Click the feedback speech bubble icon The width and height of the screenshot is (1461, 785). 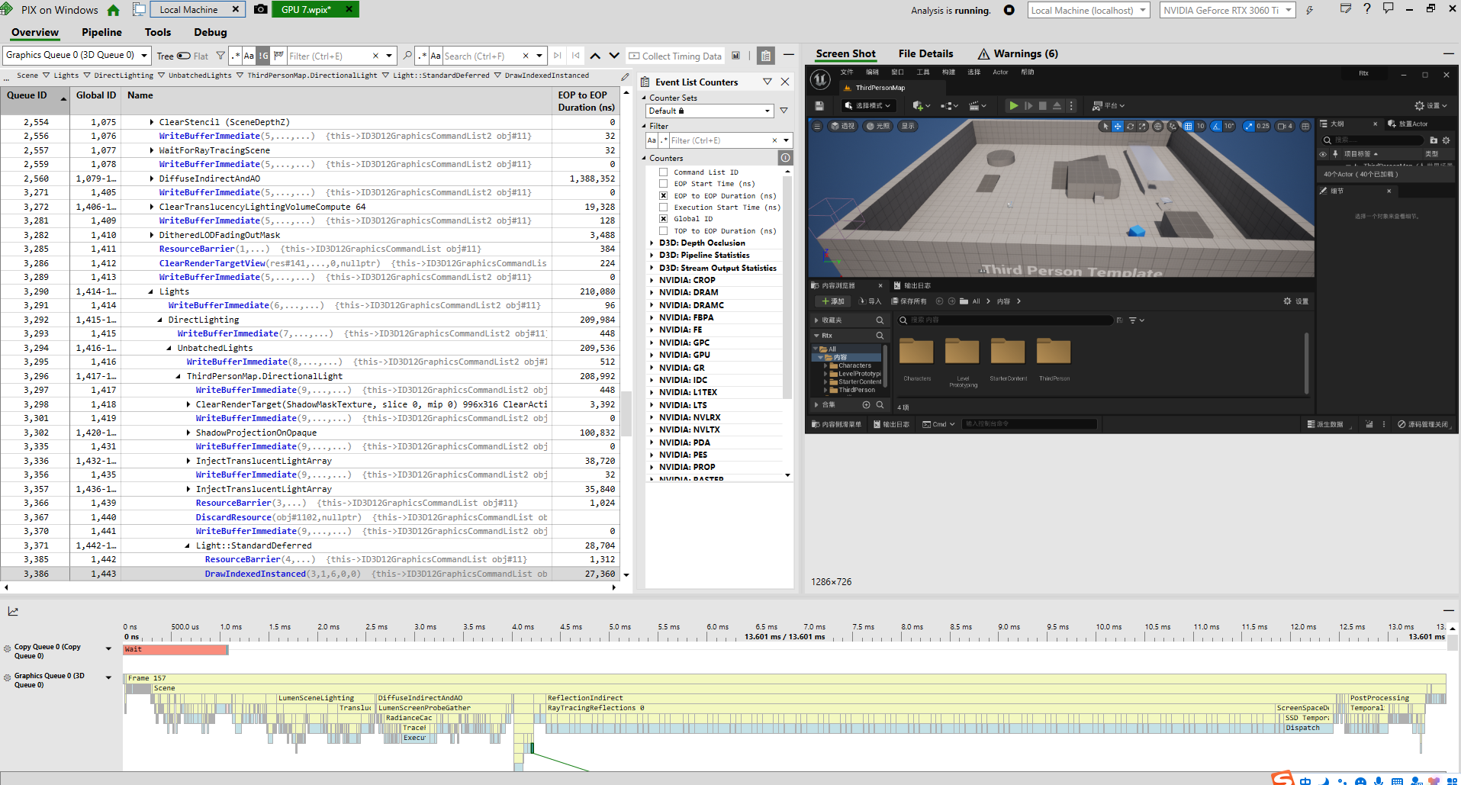point(1388,8)
